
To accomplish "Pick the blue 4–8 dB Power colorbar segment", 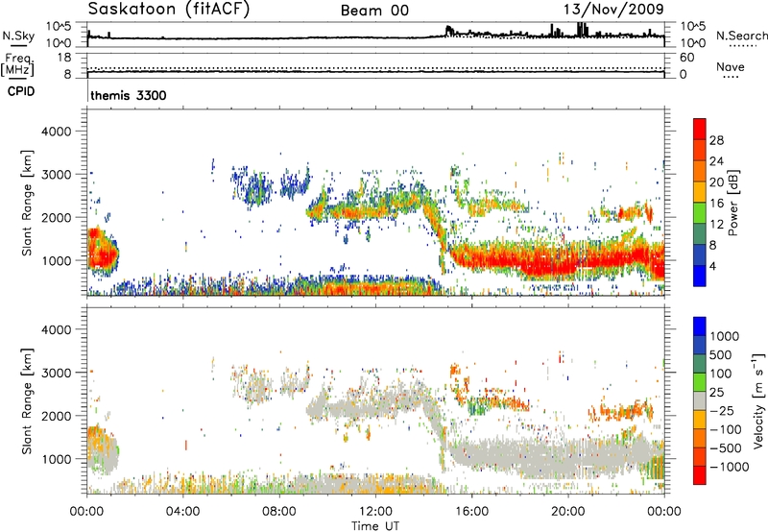I will pos(700,254).
